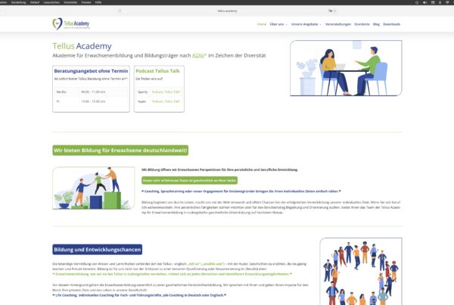Screen dimensions: 454x305
Task: Click the blue Bildung und Entwicklungschancen banner
Action: pyautogui.click(x=98, y=250)
